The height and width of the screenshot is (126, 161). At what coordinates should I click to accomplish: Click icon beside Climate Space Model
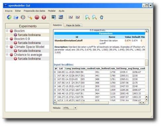(12, 47)
